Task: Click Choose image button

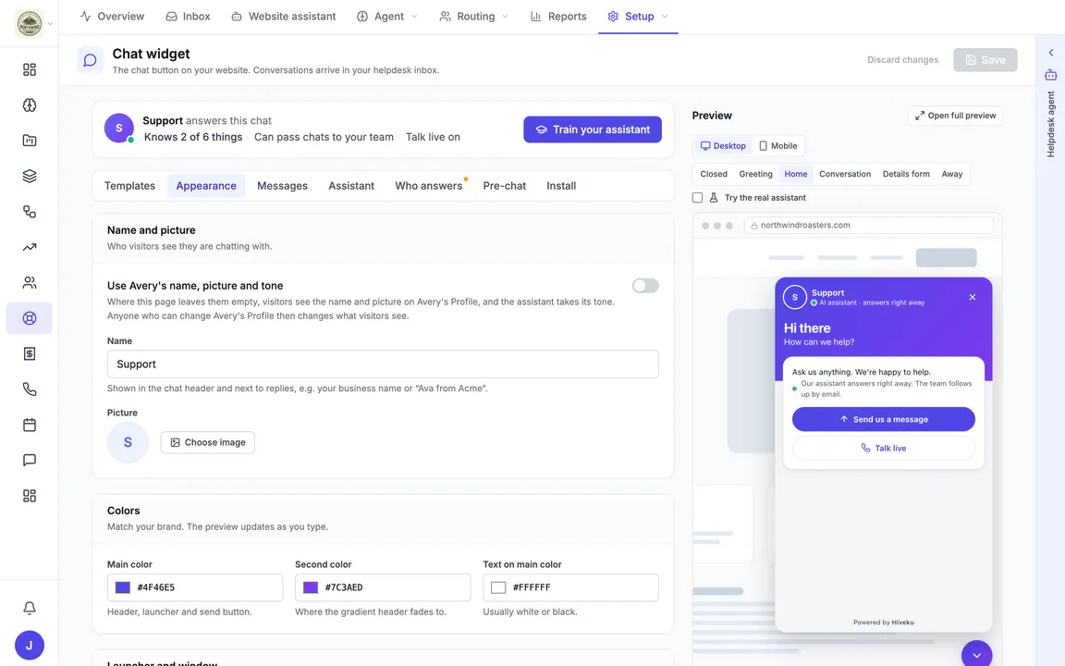Action: coord(208,442)
